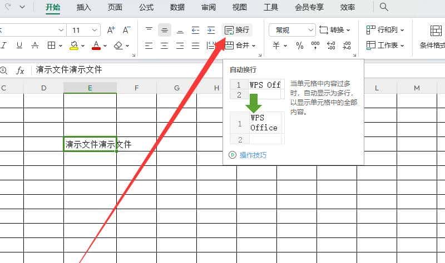Apply top vertical alignment
445x263 pixels.
[x=149, y=30]
